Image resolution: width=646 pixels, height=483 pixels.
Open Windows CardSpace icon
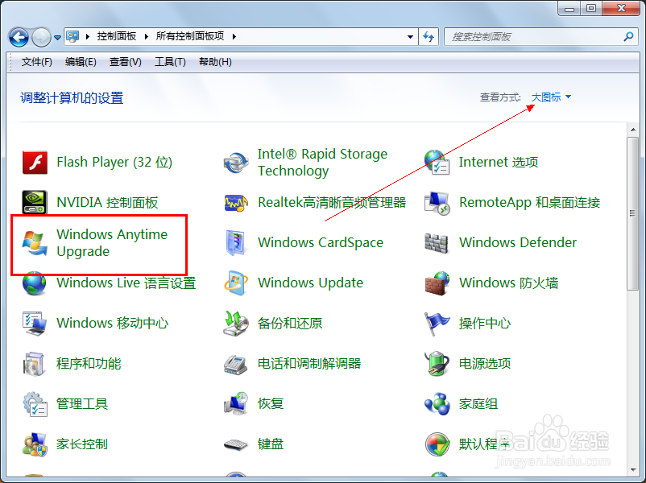pos(236,242)
